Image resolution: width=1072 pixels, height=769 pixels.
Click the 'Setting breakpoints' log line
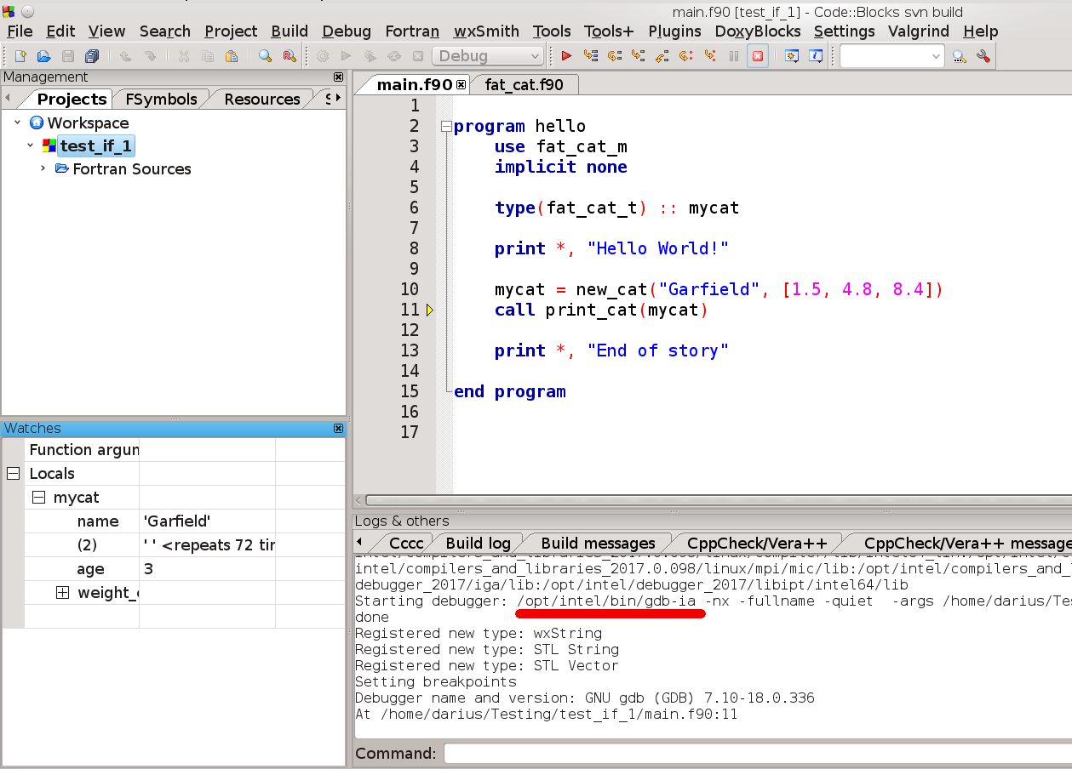pyautogui.click(x=435, y=681)
